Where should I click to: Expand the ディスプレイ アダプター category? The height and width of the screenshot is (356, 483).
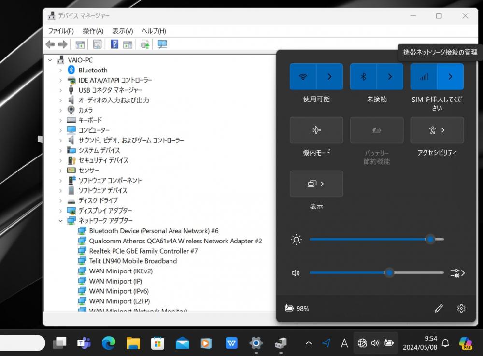(60, 211)
